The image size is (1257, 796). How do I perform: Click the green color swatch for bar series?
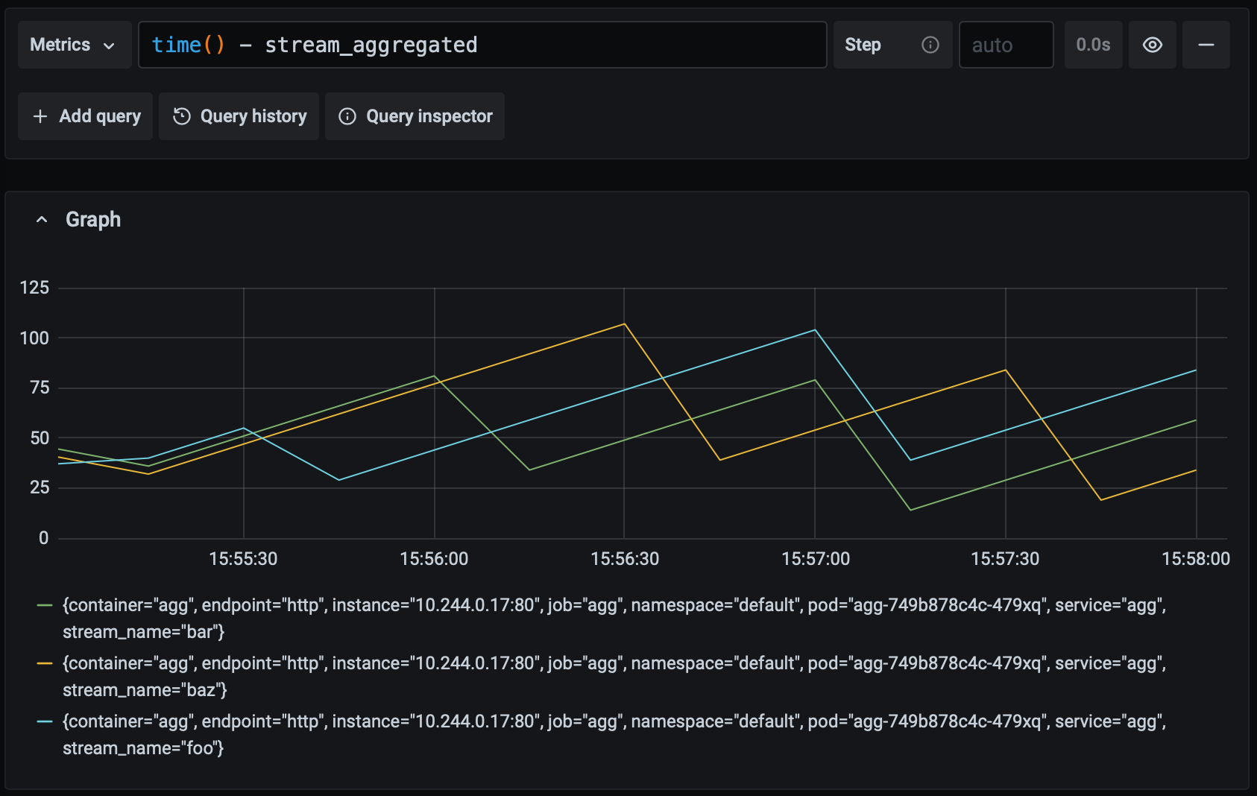tap(45, 605)
